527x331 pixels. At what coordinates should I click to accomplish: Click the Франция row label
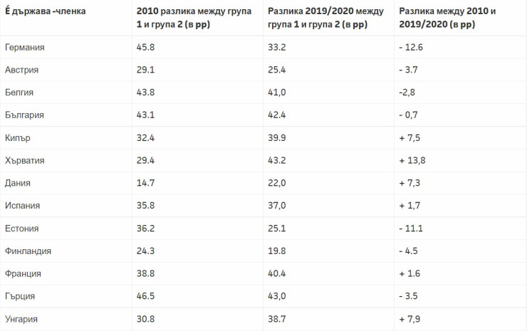coord(22,274)
